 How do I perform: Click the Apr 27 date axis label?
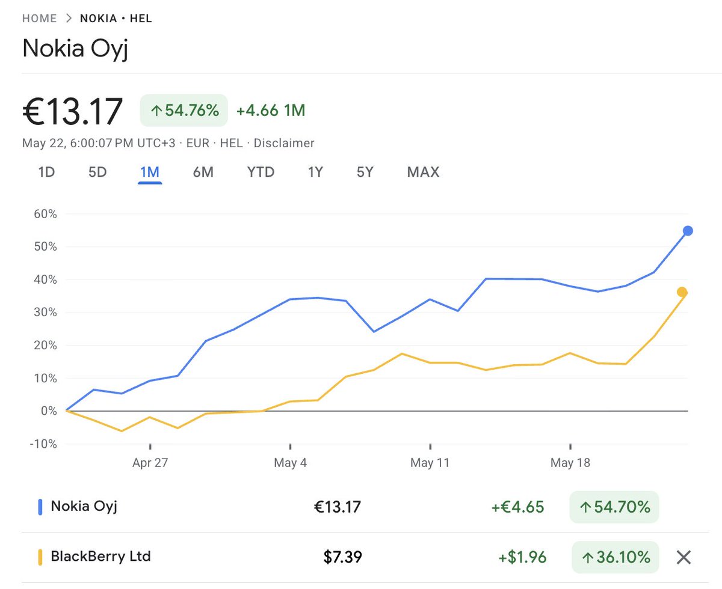point(150,463)
